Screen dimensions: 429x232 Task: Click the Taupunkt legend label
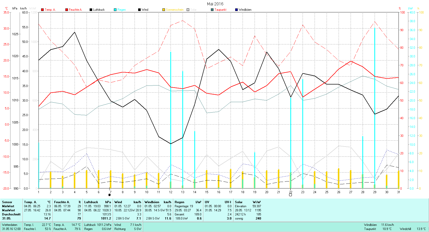(x=220, y=10)
